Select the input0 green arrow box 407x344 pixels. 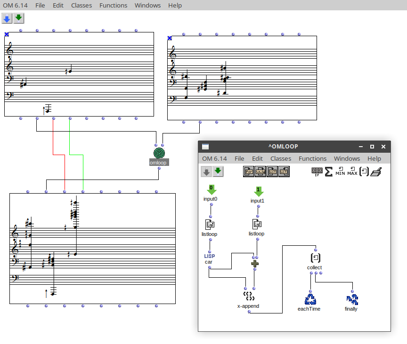click(x=212, y=190)
